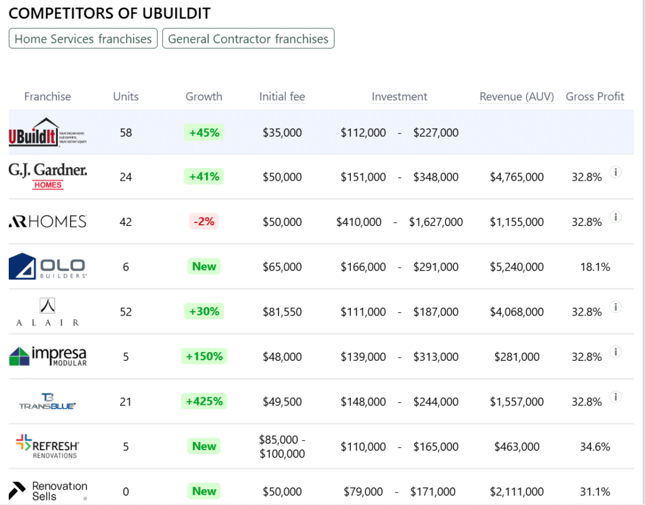Select the 42 units cell
The width and height of the screenshot is (645, 505).
pos(126,222)
